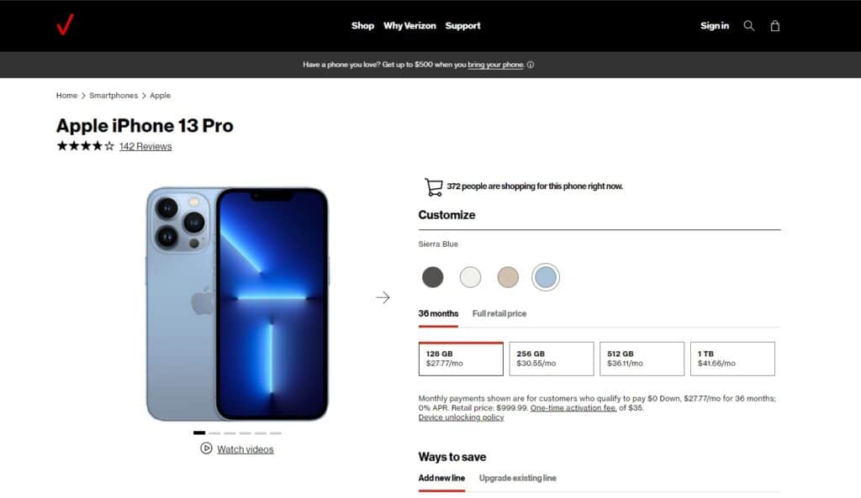Click the Verizon checkmark logo
The width and height of the screenshot is (861, 498).
(x=65, y=24)
